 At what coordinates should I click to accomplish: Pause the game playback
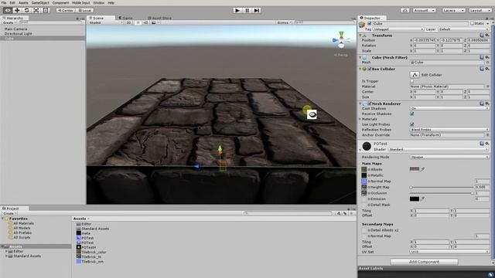pyautogui.click(x=247, y=10)
